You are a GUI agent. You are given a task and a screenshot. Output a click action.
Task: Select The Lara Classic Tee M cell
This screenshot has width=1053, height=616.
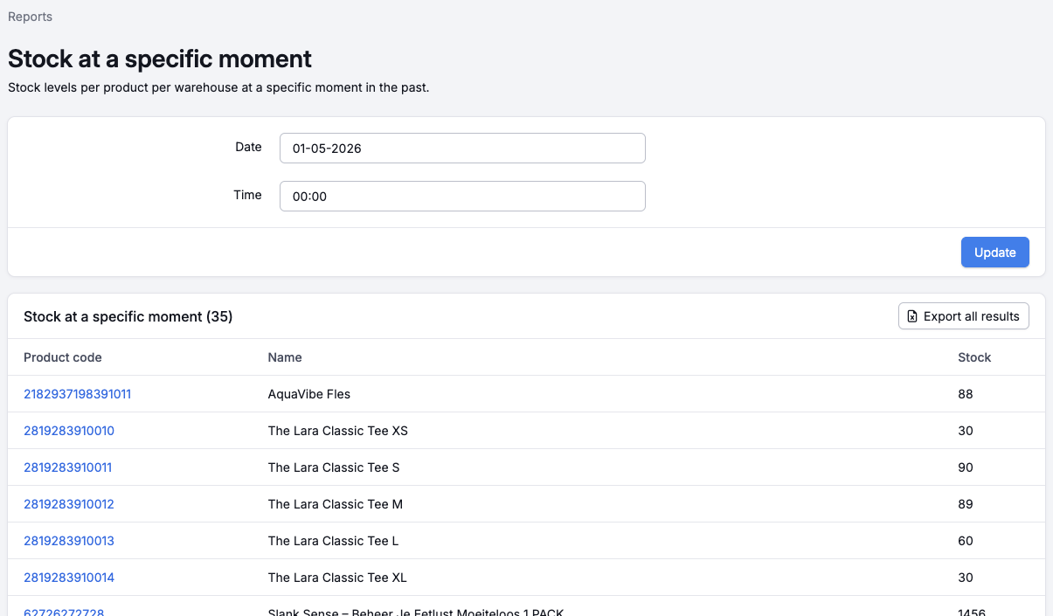[x=336, y=504]
